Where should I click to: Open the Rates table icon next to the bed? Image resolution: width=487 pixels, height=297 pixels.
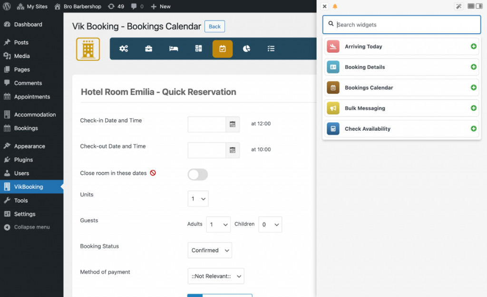198,48
